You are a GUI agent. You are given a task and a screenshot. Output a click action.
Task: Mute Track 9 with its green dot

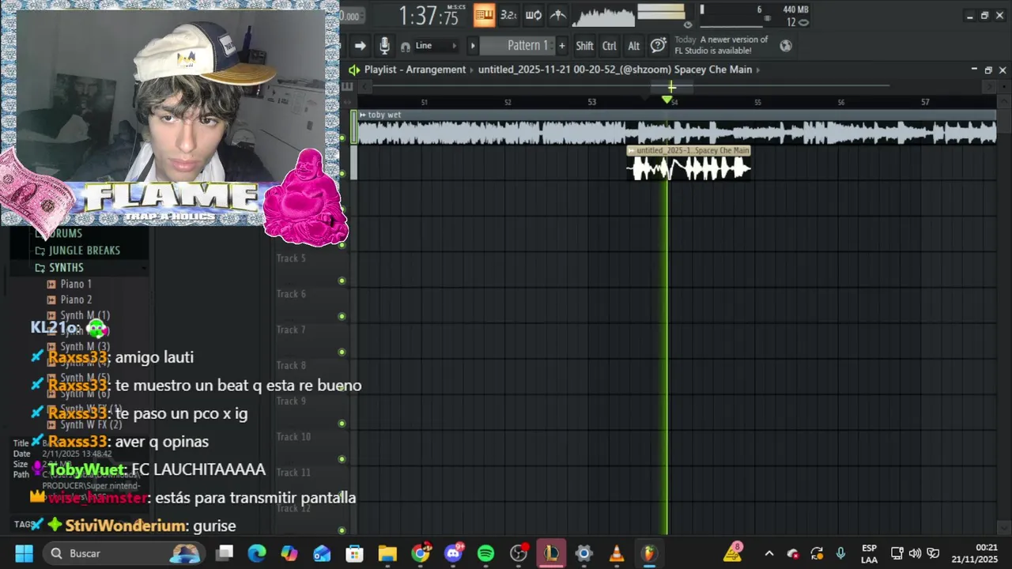[x=342, y=423]
